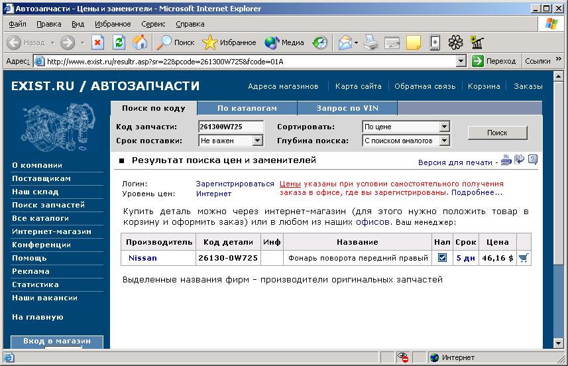Open the Интернет-магазин sidebar link
Viewport: 568px width, 366px height.
click(52, 231)
